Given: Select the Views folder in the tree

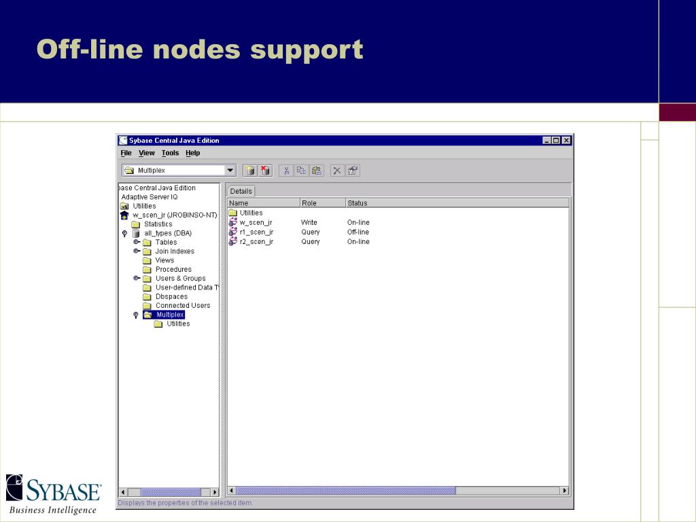Looking at the screenshot, I should tap(164, 260).
